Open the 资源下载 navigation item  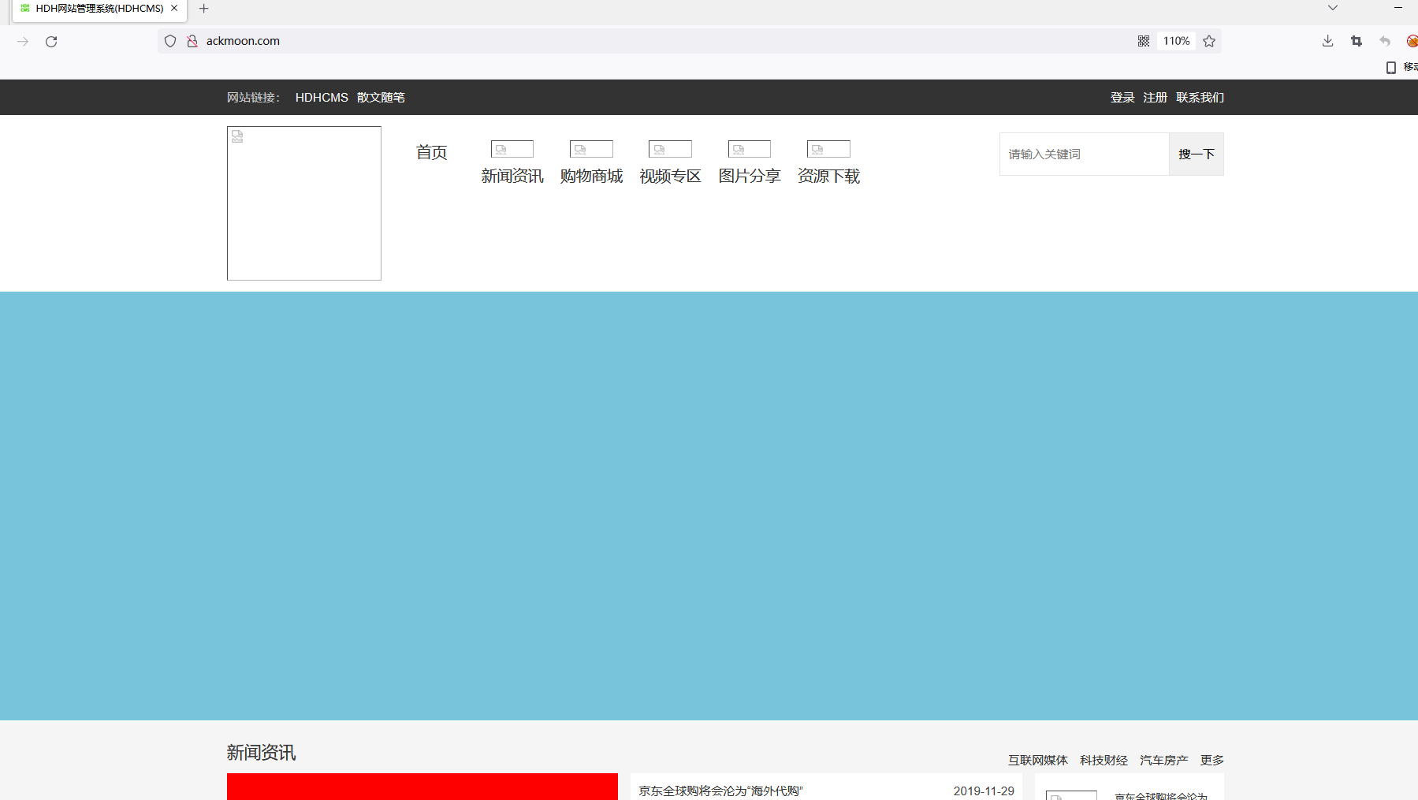pyautogui.click(x=828, y=176)
